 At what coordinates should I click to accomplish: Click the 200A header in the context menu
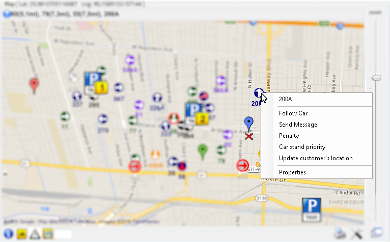coord(285,99)
